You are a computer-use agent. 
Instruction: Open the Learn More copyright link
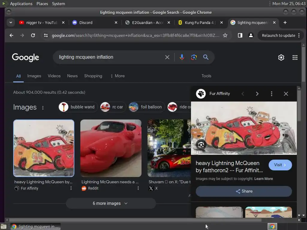point(264,179)
